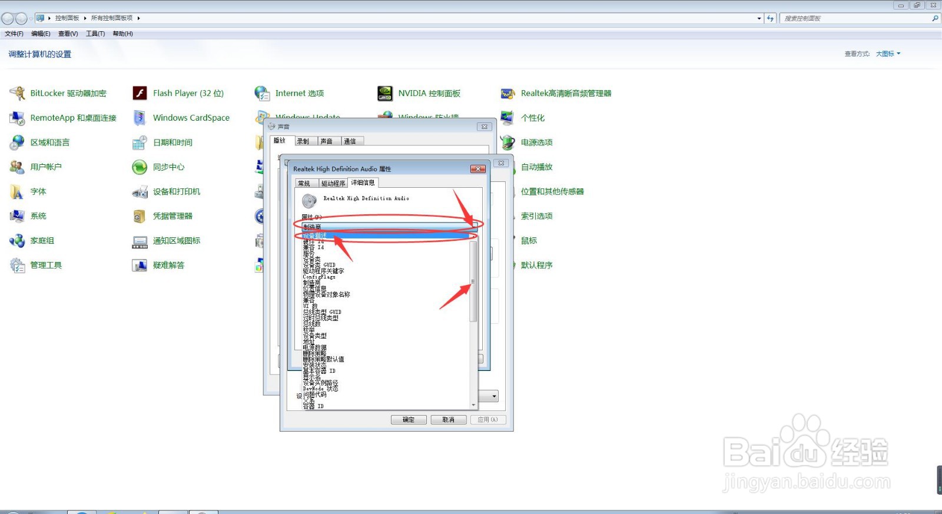Image resolution: width=942 pixels, height=514 pixels.
Task: Open 鼠标 link
Action: pos(529,241)
